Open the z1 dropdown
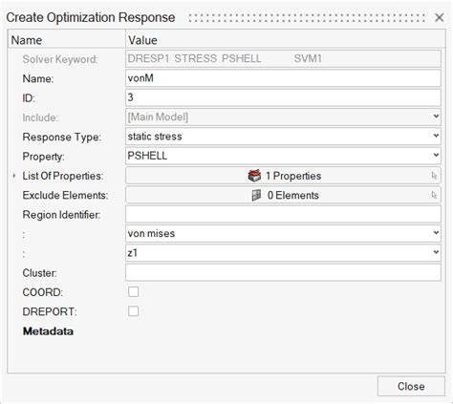 click(x=283, y=253)
